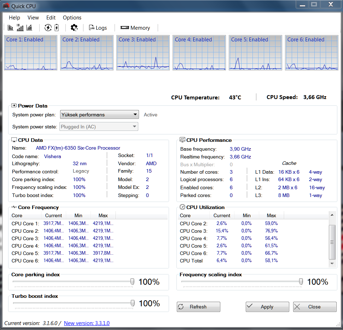
Task: Expand the System power plan dropdown
Action: pyautogui.click(x=99, y=115)
